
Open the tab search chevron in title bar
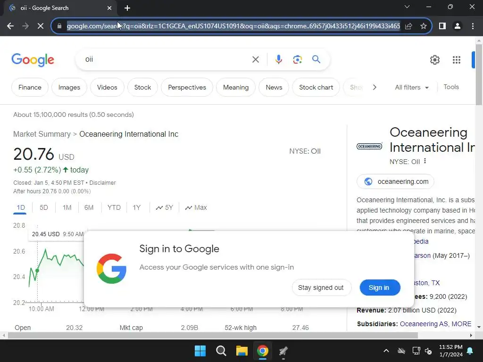pos(407,7)
